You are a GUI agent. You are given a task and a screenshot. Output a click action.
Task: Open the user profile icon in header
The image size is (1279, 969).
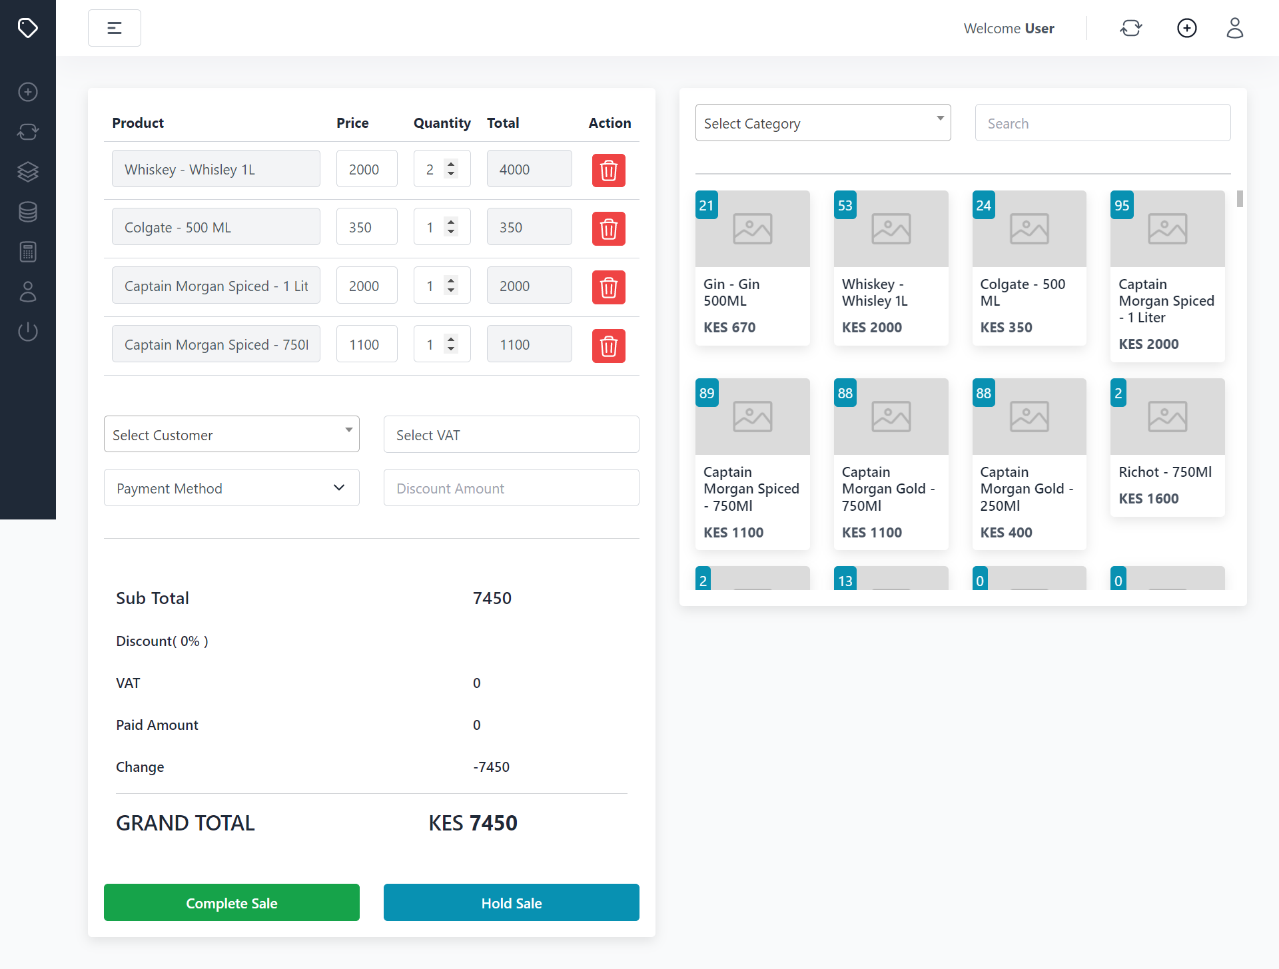coord(1234,28)
